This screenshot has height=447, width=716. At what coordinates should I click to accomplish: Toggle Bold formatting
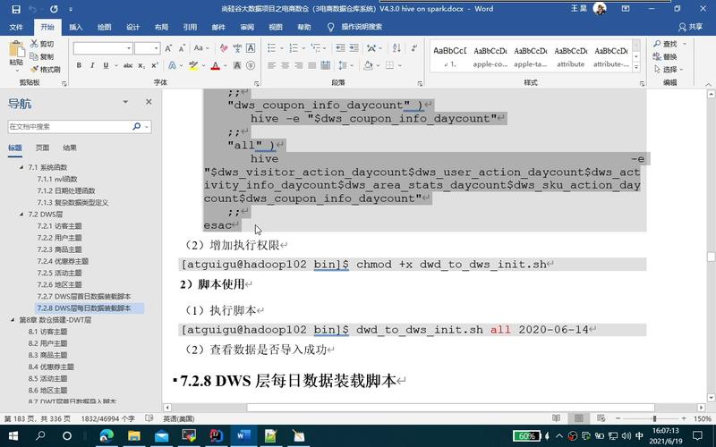click(x=79, y=65)
